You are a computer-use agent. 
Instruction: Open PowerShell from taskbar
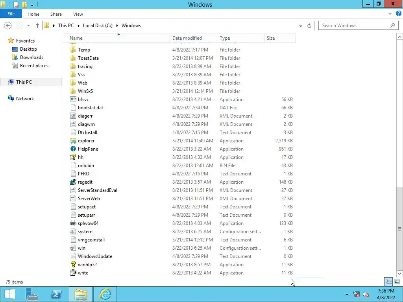[56, 294]
